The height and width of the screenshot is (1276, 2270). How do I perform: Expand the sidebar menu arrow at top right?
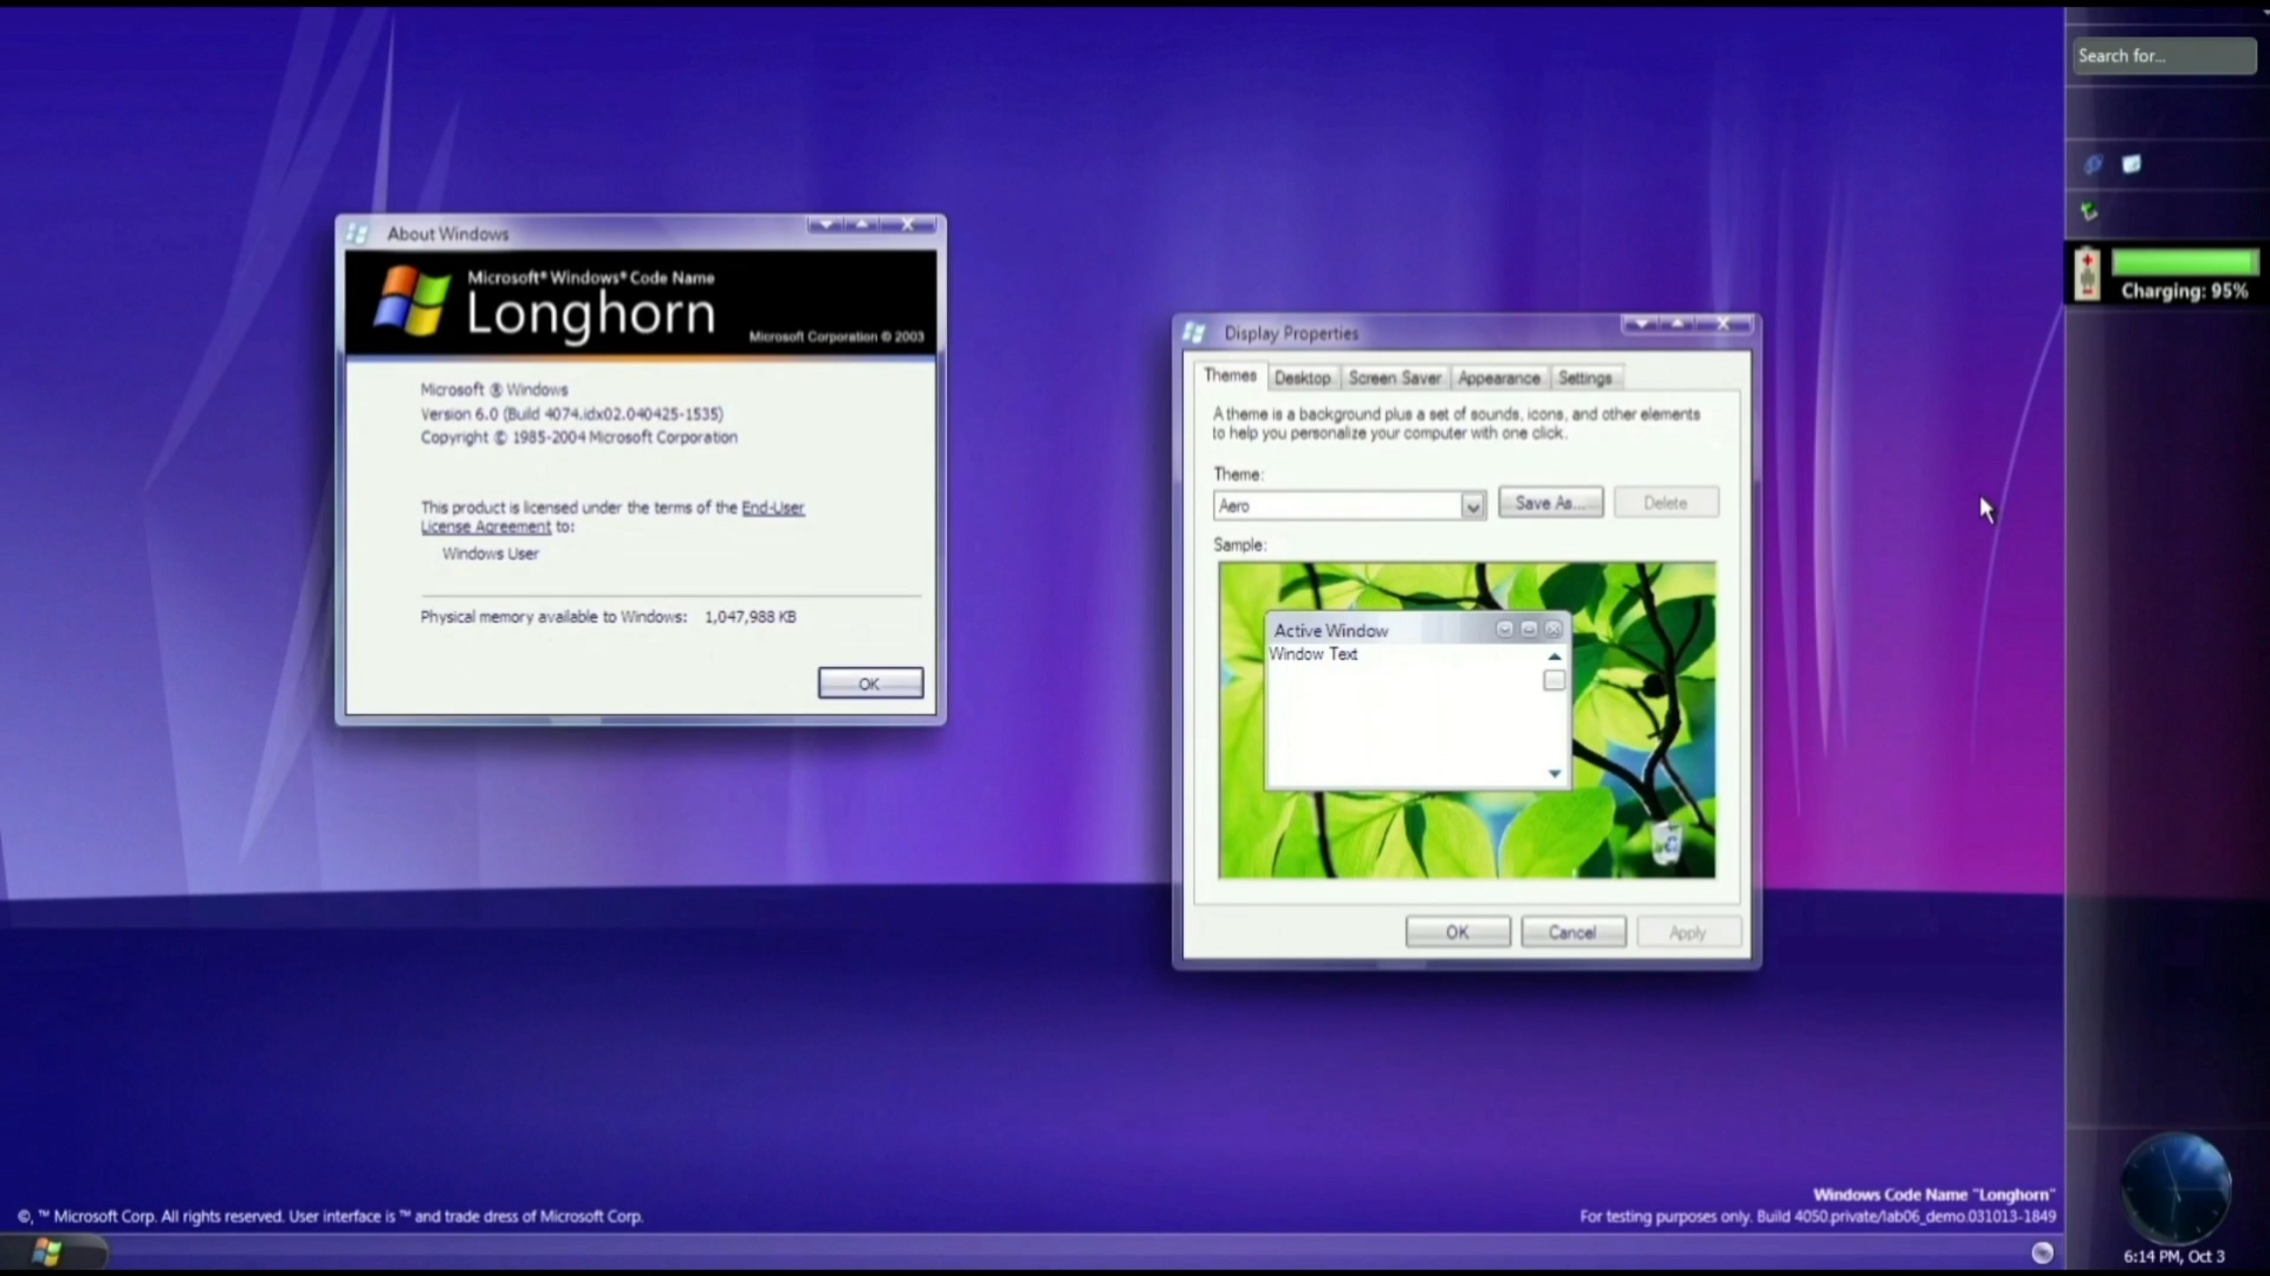pyautogui.click(x=2266, y=12)
